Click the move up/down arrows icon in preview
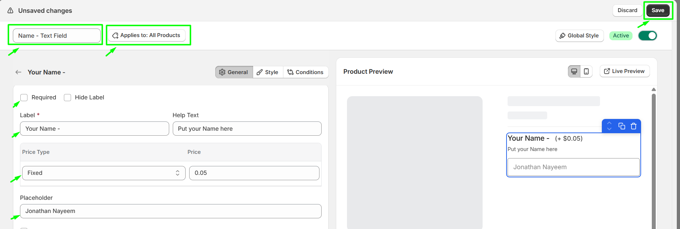680x229 pixels. tap(609, 126)
